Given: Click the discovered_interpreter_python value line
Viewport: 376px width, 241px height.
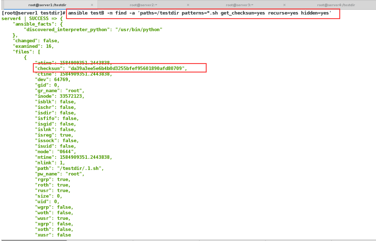Looking at the screenshot, I should (93, 30).
